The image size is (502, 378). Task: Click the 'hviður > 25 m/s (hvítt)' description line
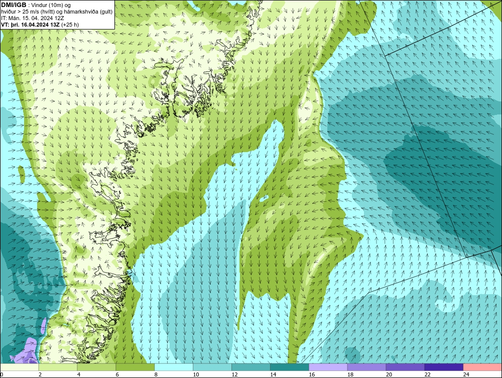coord(57,12)
